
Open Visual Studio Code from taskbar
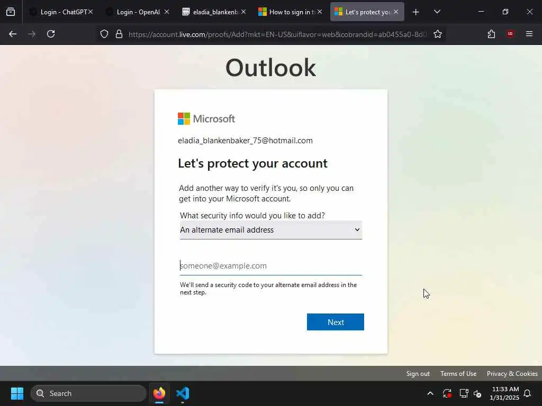tap(183, 393)
